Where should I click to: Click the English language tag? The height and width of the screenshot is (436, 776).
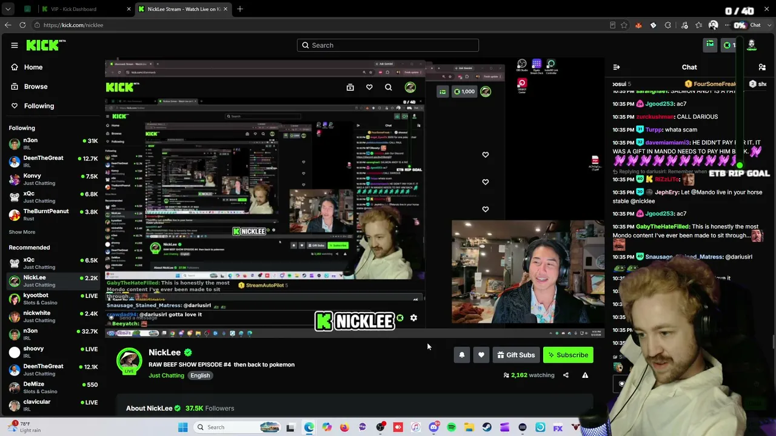click(x=200, y=375)
